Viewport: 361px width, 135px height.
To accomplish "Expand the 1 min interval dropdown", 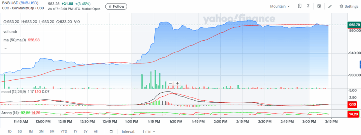I will 149,131.
